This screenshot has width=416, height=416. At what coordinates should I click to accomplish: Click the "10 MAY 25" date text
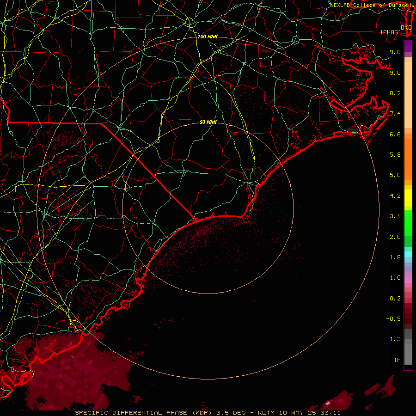(x=297, y=413)
